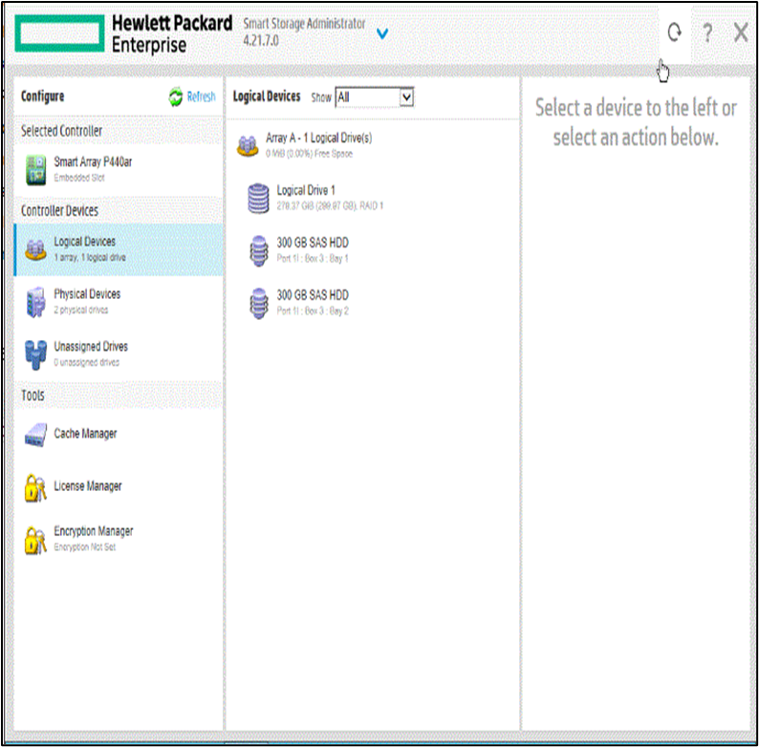Click Encryption Not Set status text

point(85,546)
